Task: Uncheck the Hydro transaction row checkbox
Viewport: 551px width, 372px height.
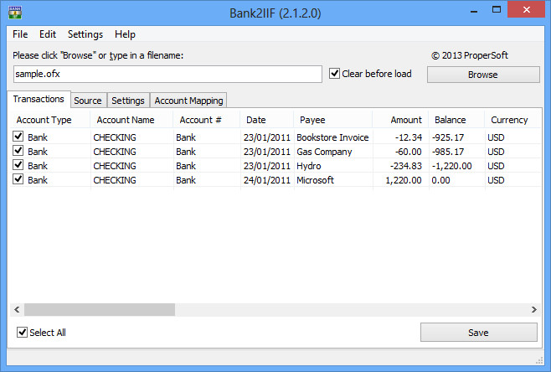Action: coord(18,165)
